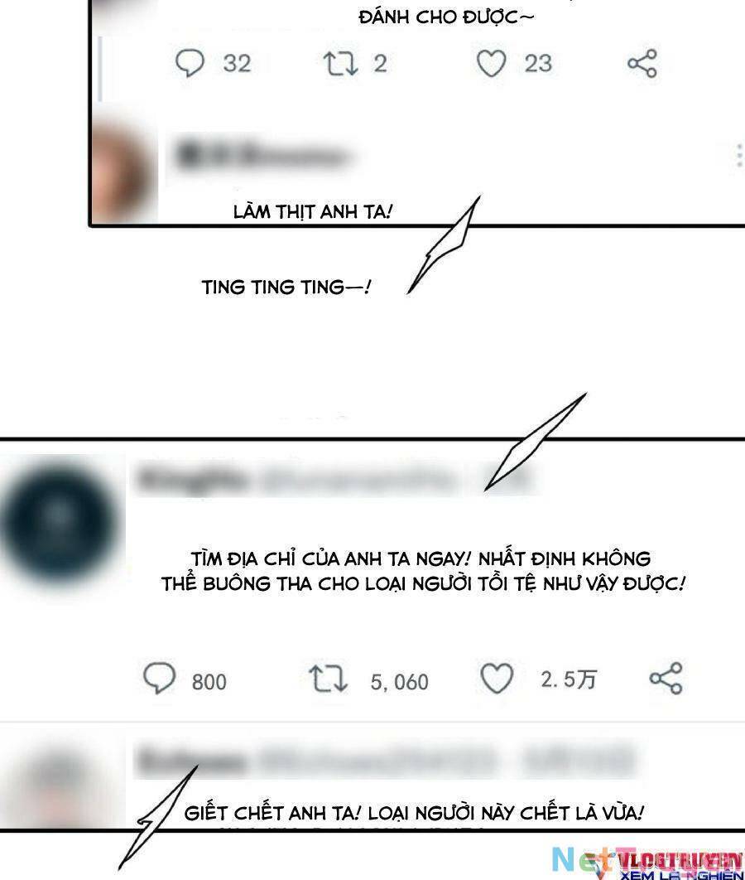Click the 'Làm thịt anh ta!' comment text

[x=313, y=211]
